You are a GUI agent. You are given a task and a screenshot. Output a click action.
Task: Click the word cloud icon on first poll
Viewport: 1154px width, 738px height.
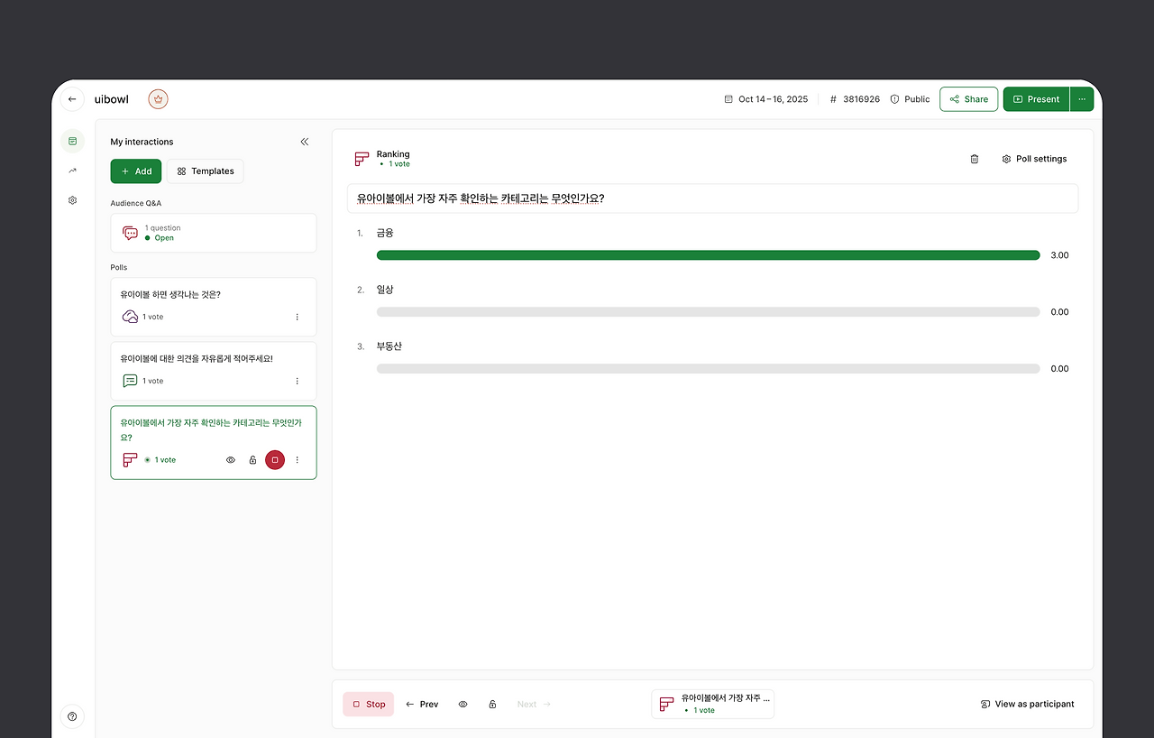pyautogui.click(x=130, y=317)
